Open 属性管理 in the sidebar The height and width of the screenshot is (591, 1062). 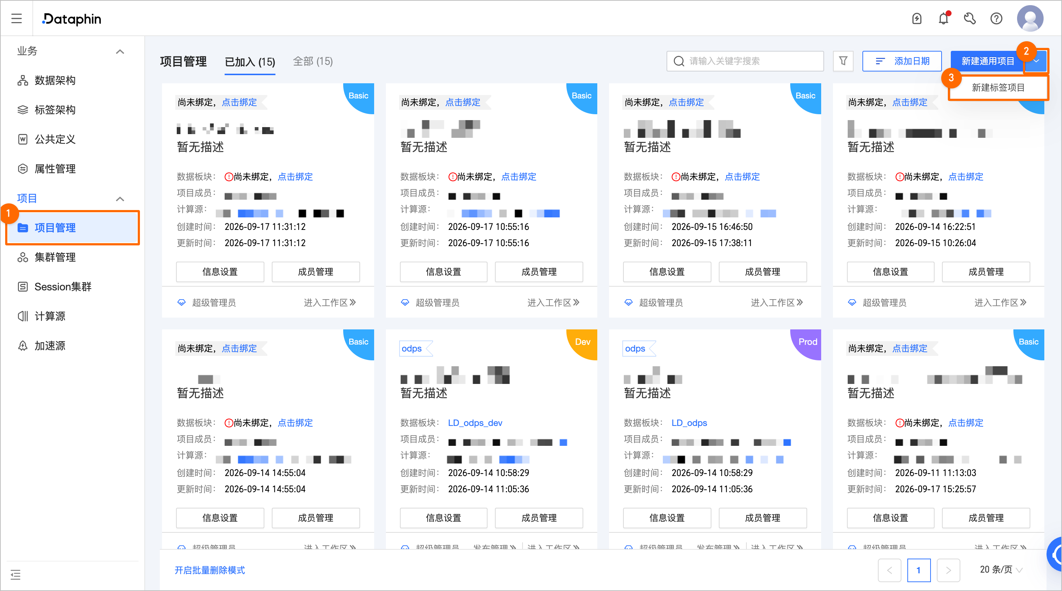[x=55, y=169]
